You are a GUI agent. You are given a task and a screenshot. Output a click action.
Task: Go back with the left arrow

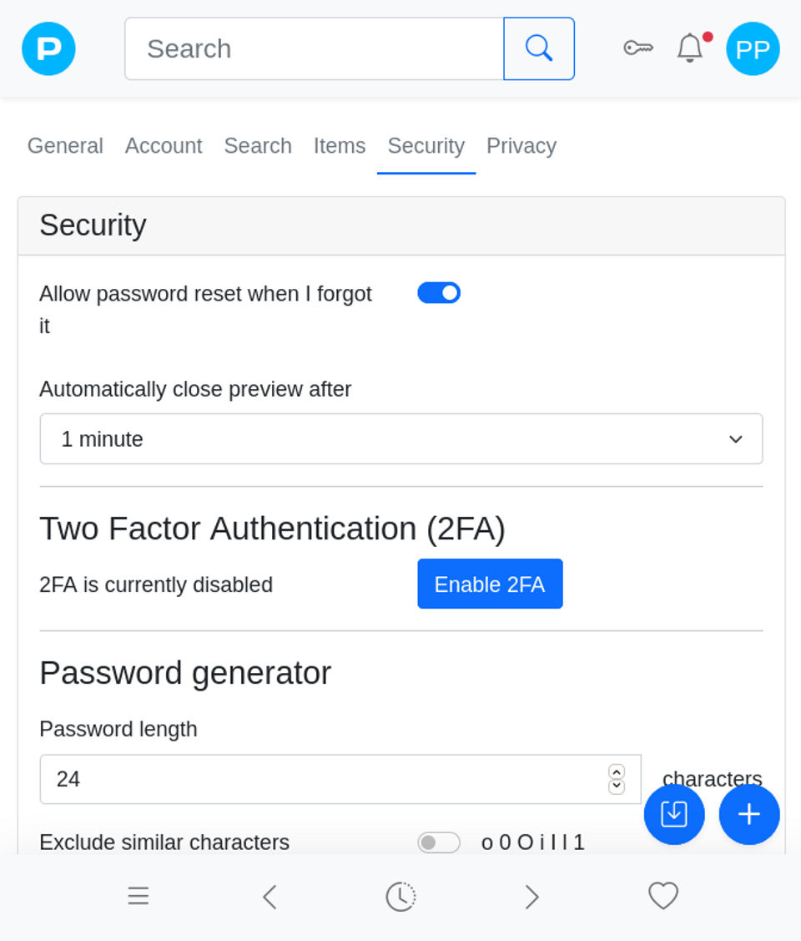pyautogui.click(x=269, y=897)
